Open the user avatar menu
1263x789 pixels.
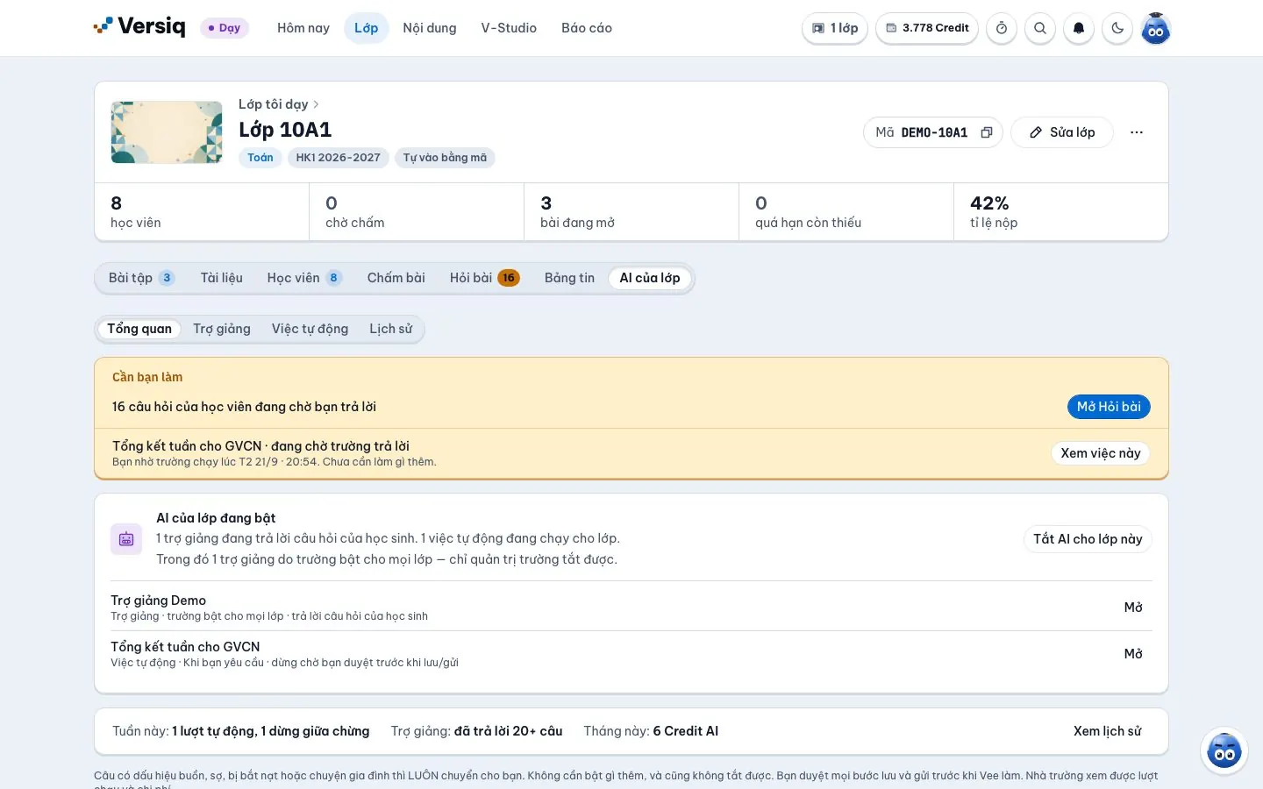click(1156, 28)
